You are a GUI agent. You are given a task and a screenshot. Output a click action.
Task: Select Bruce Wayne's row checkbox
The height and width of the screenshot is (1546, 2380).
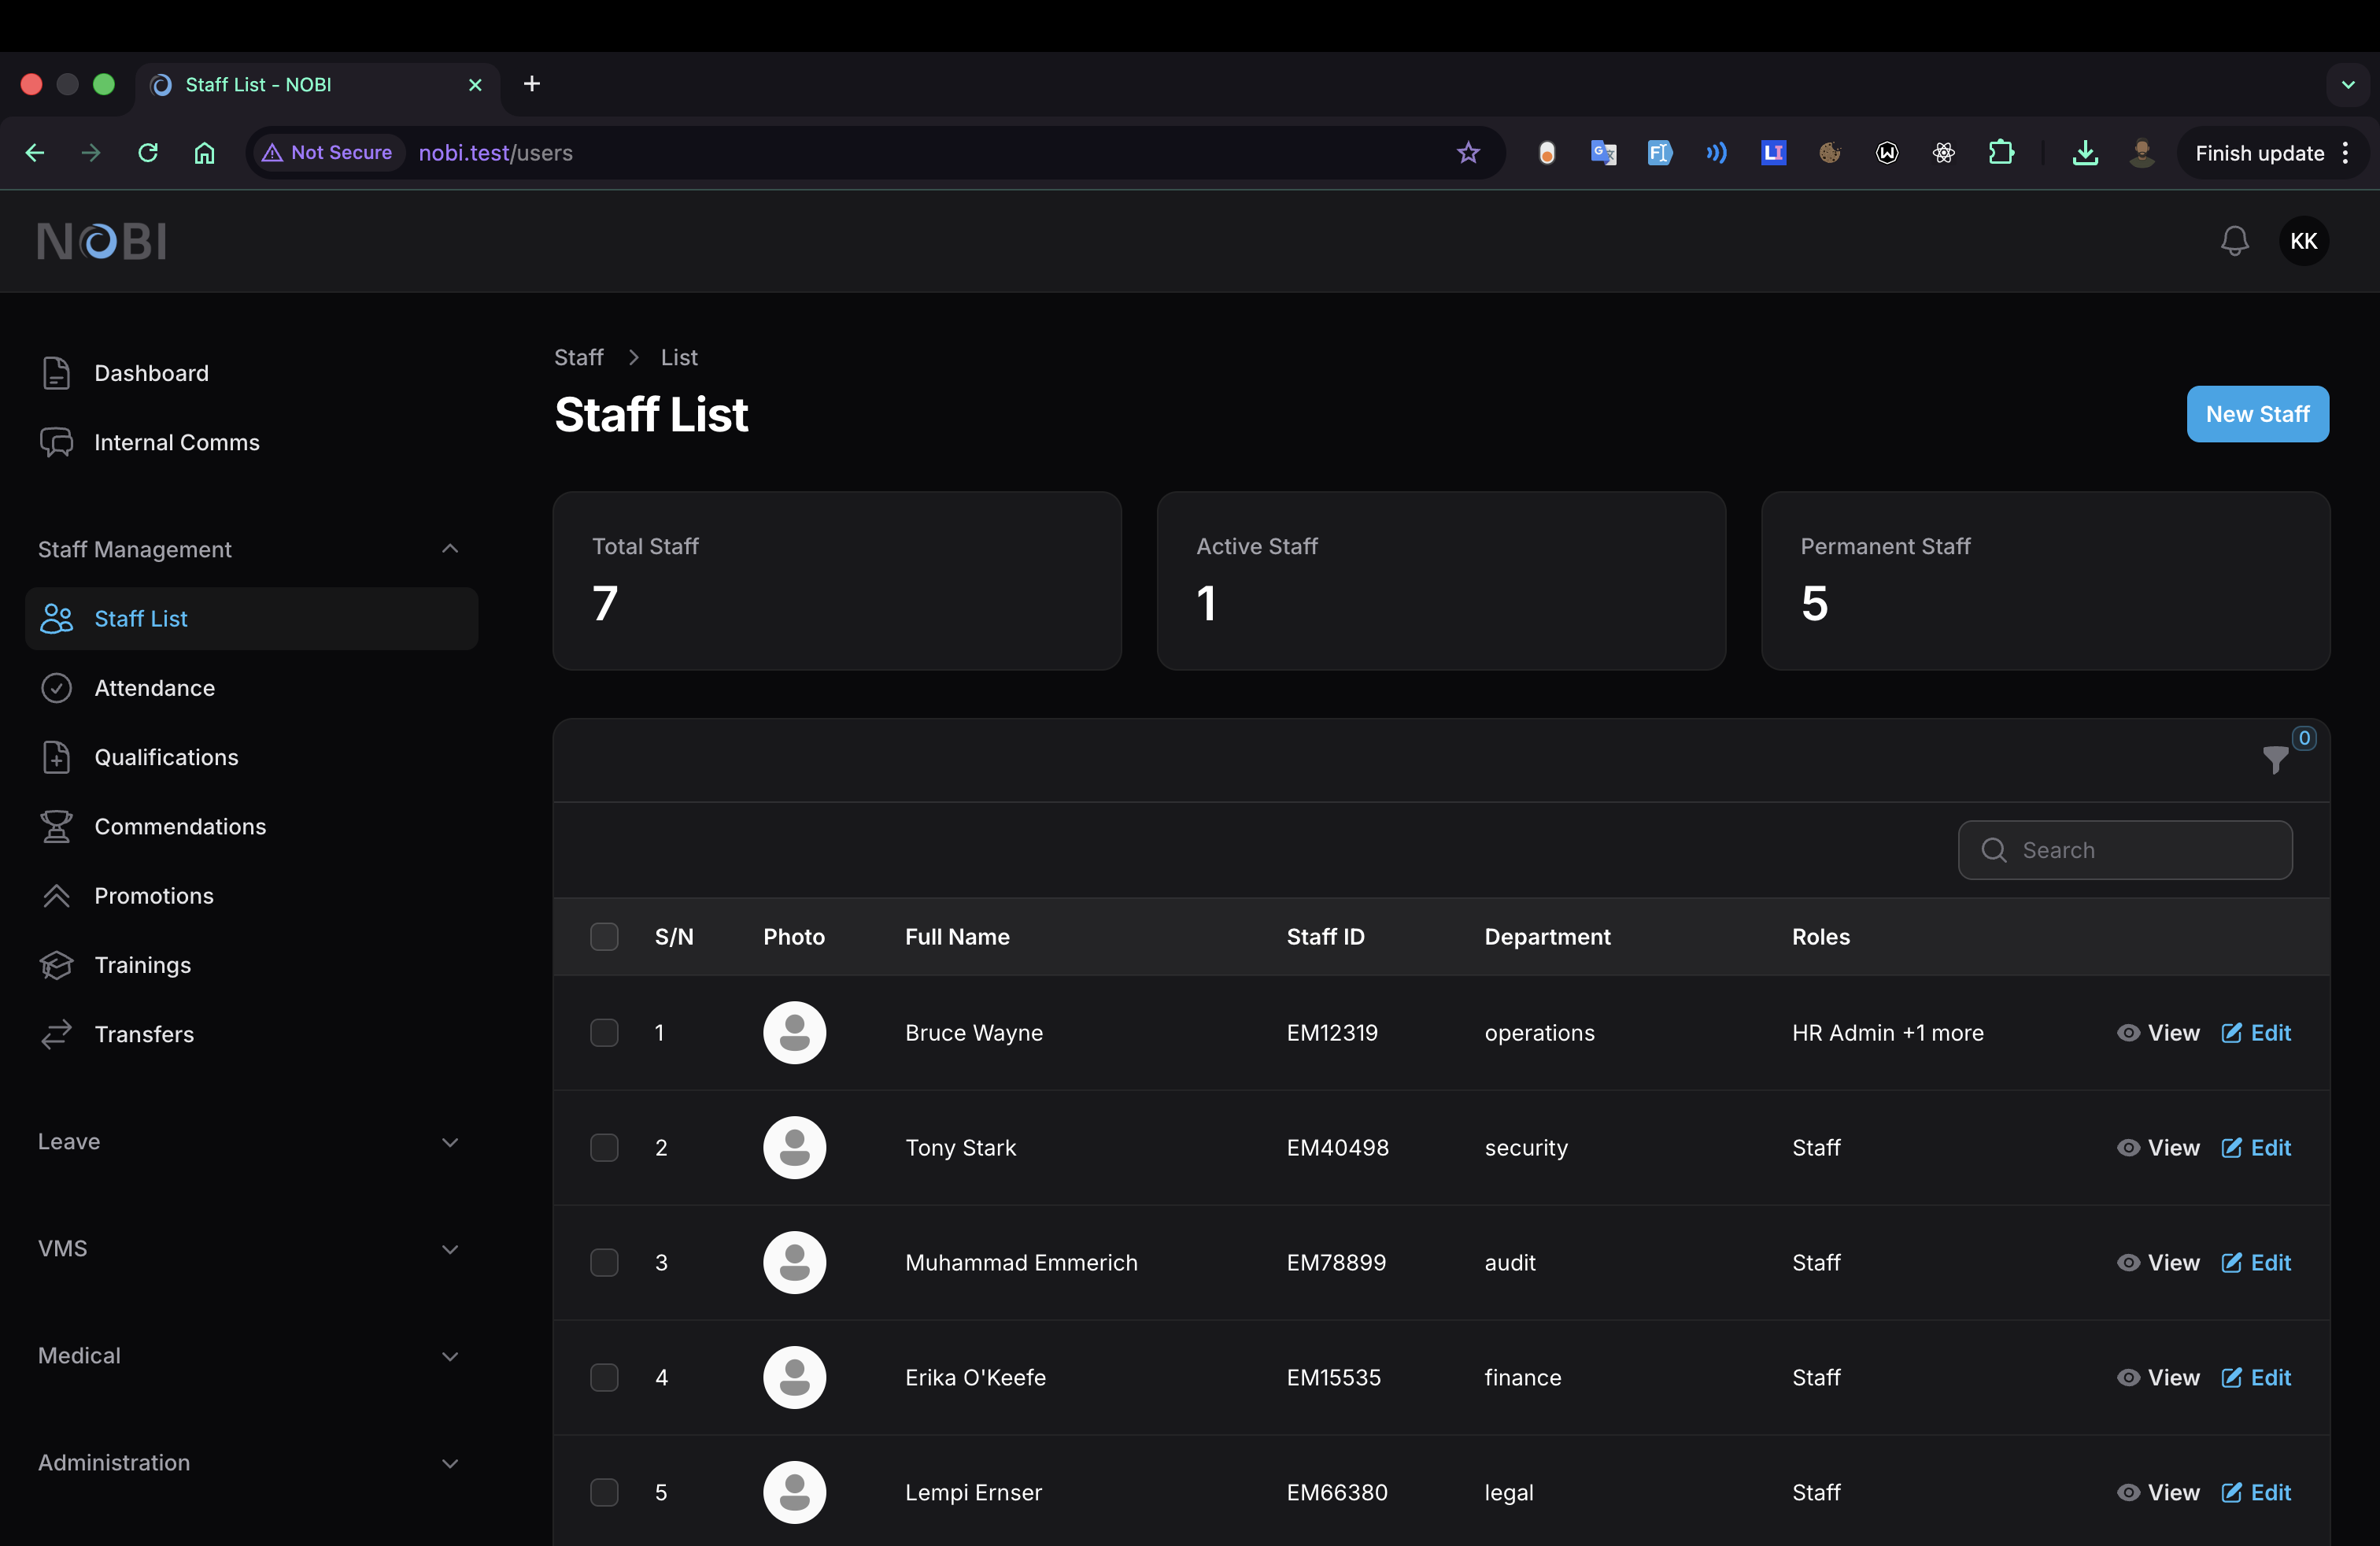(604, 1033)
